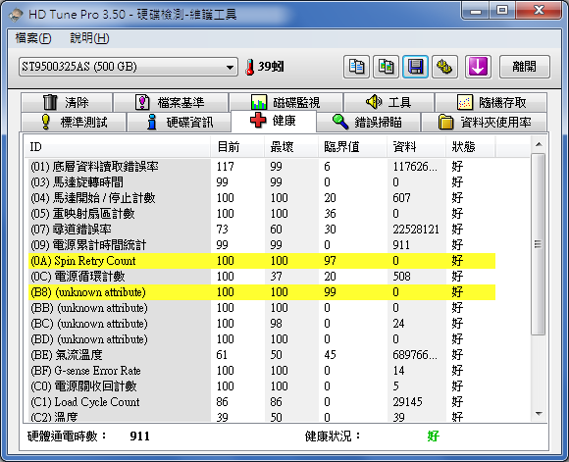Switch to the 硬碟資訊 tab
Viewport: 569px width, 462px height.
coord(180,122)
